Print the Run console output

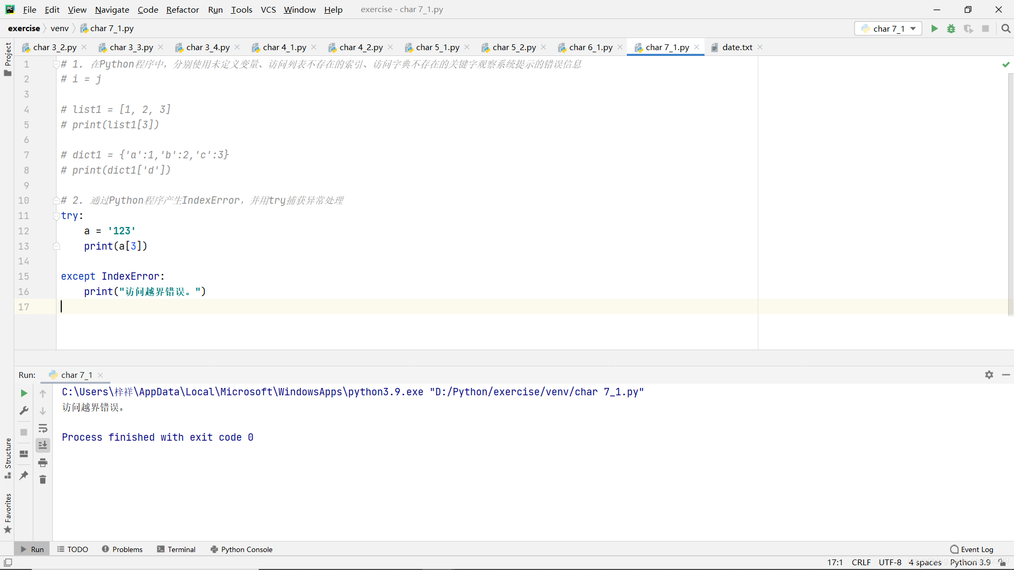[x=43, y=462]
